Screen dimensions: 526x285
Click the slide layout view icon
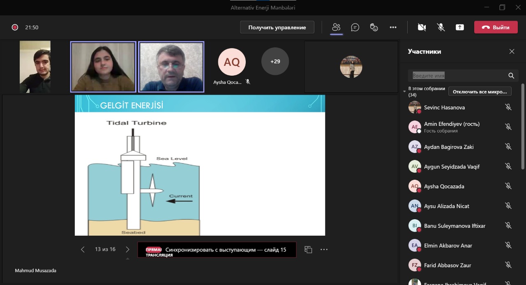coord(308,249)
